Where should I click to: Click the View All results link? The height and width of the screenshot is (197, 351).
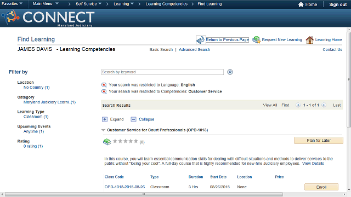coord(270,105)
